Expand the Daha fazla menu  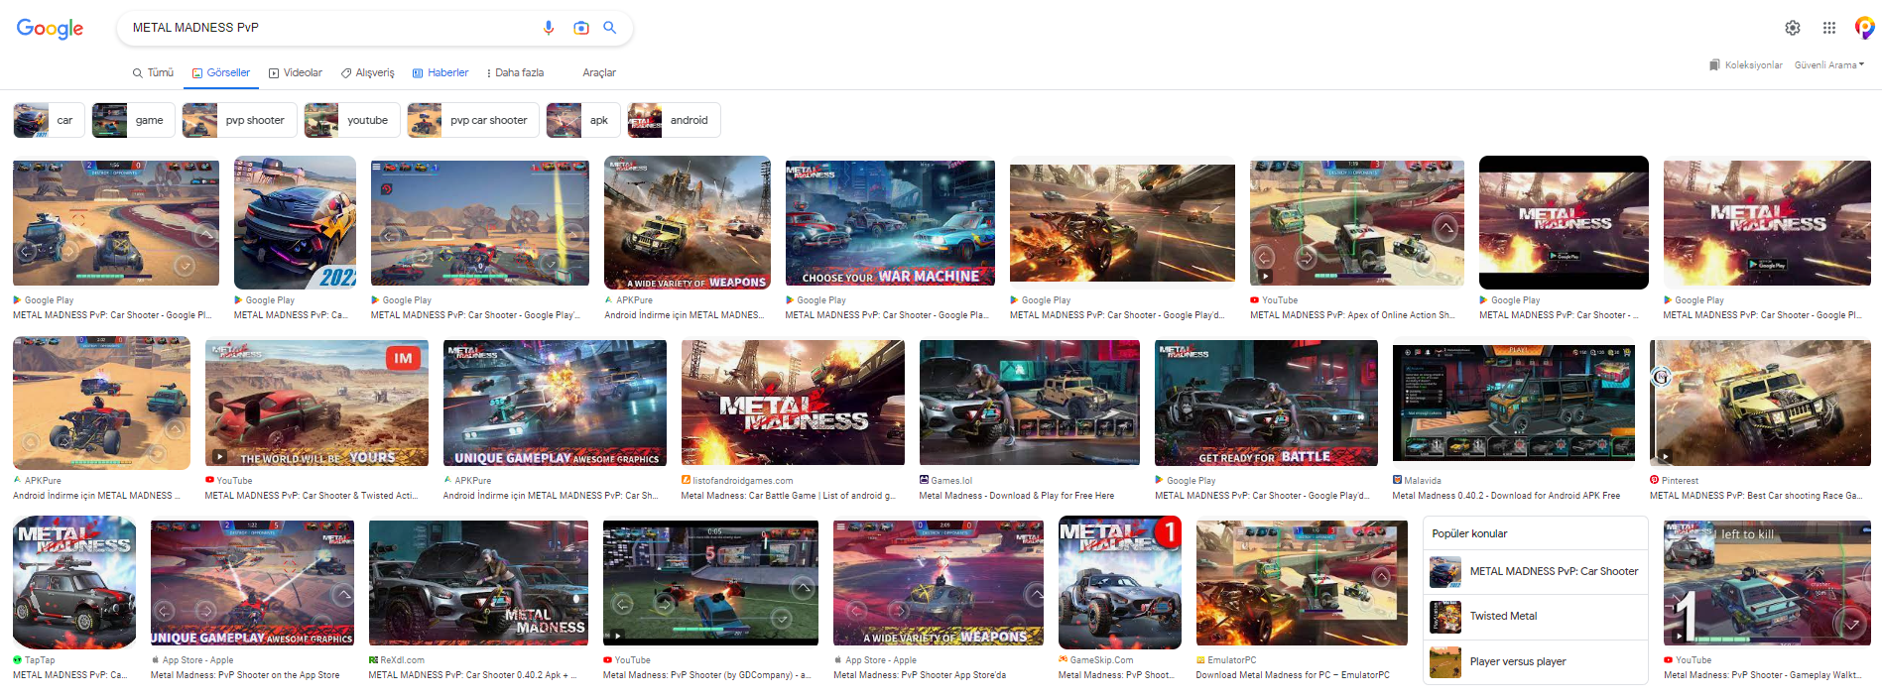515,72
